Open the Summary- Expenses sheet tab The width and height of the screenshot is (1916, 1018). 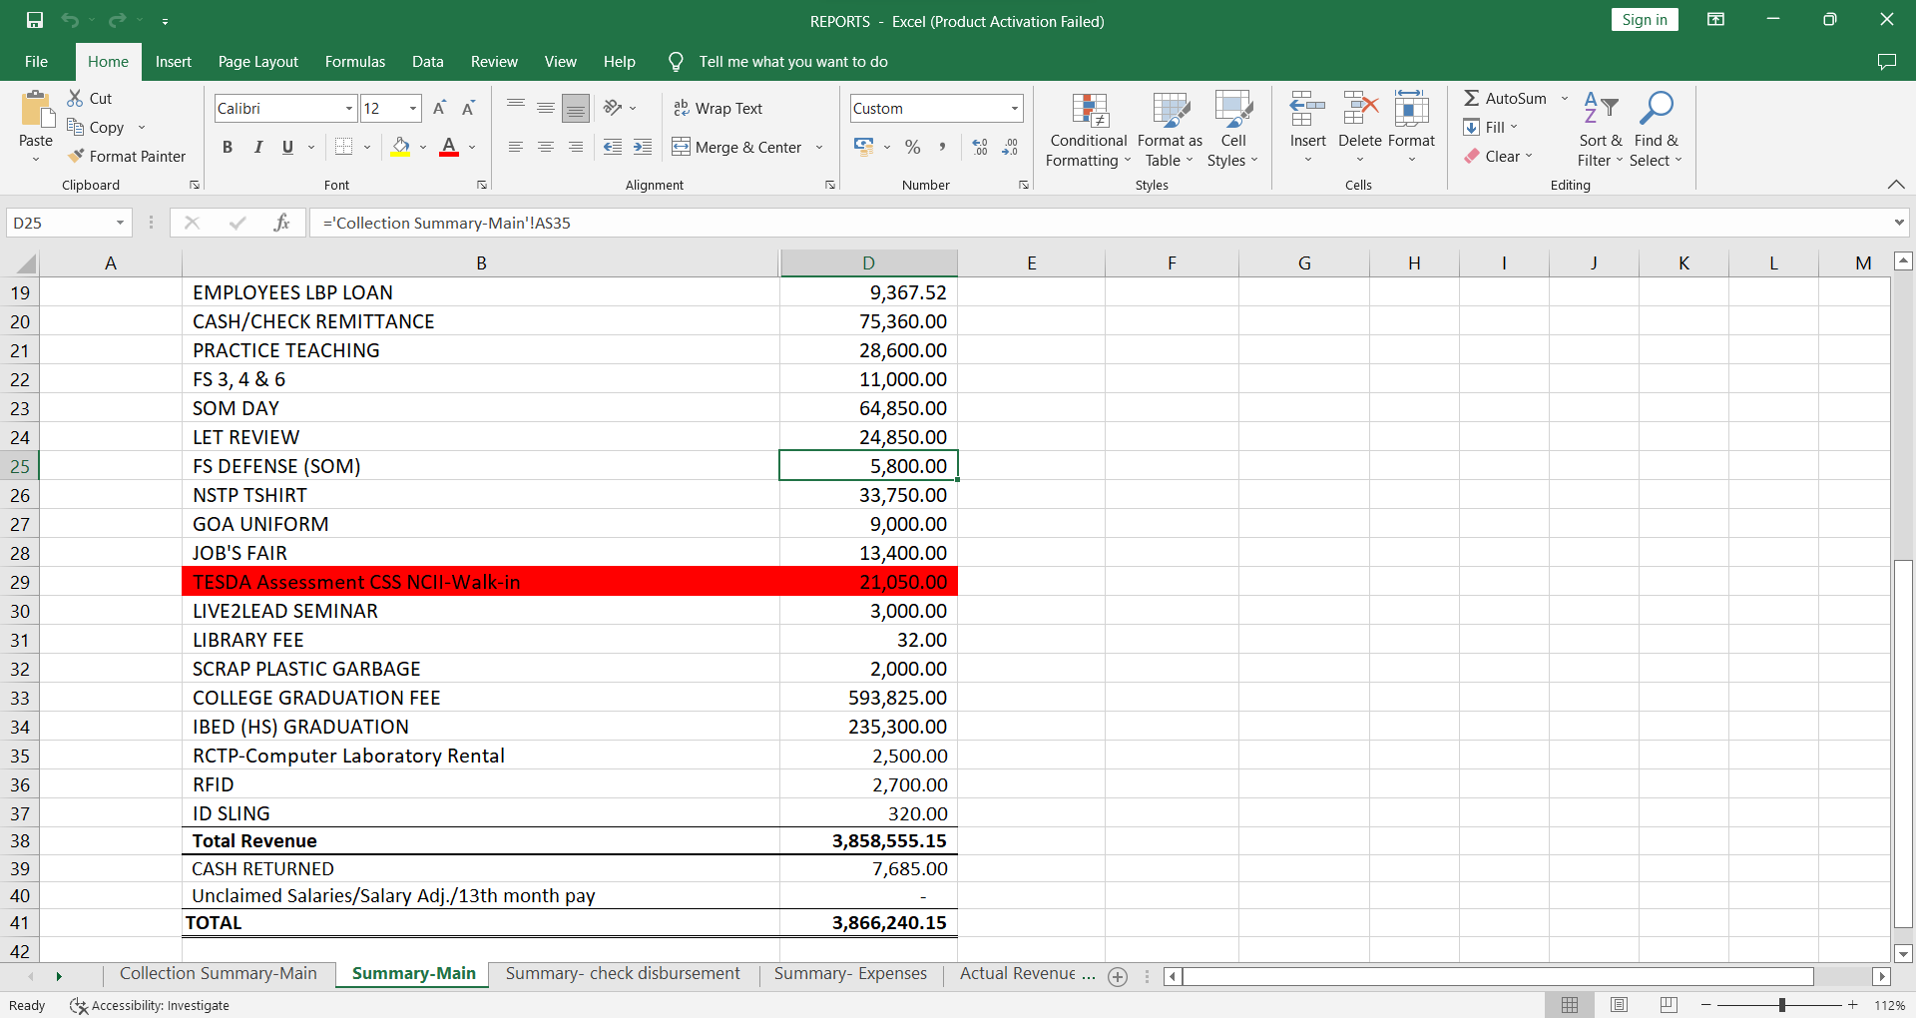coord(850,974)
